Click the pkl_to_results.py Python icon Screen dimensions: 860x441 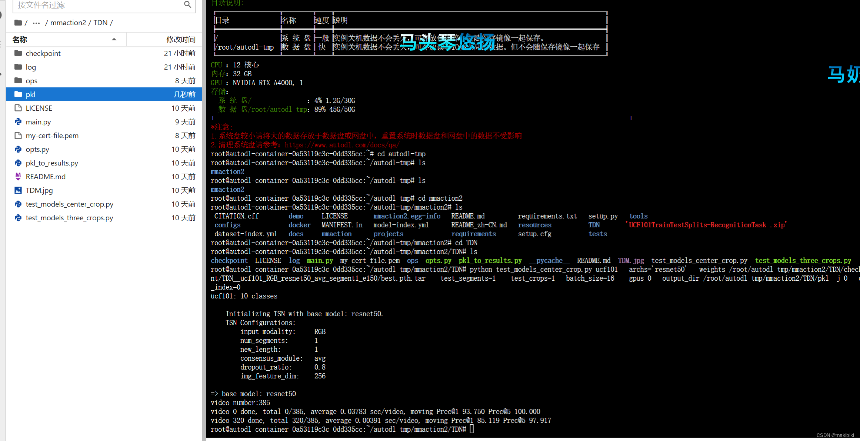(x=18, y=163)
